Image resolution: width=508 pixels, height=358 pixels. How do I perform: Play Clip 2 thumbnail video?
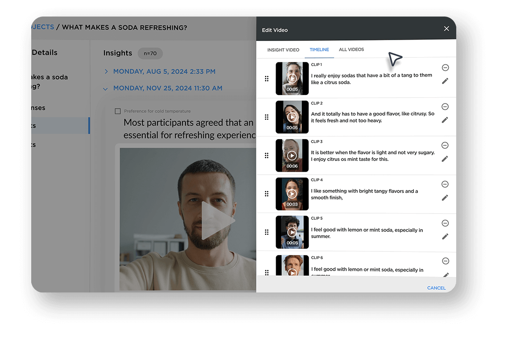click(292, 117)
